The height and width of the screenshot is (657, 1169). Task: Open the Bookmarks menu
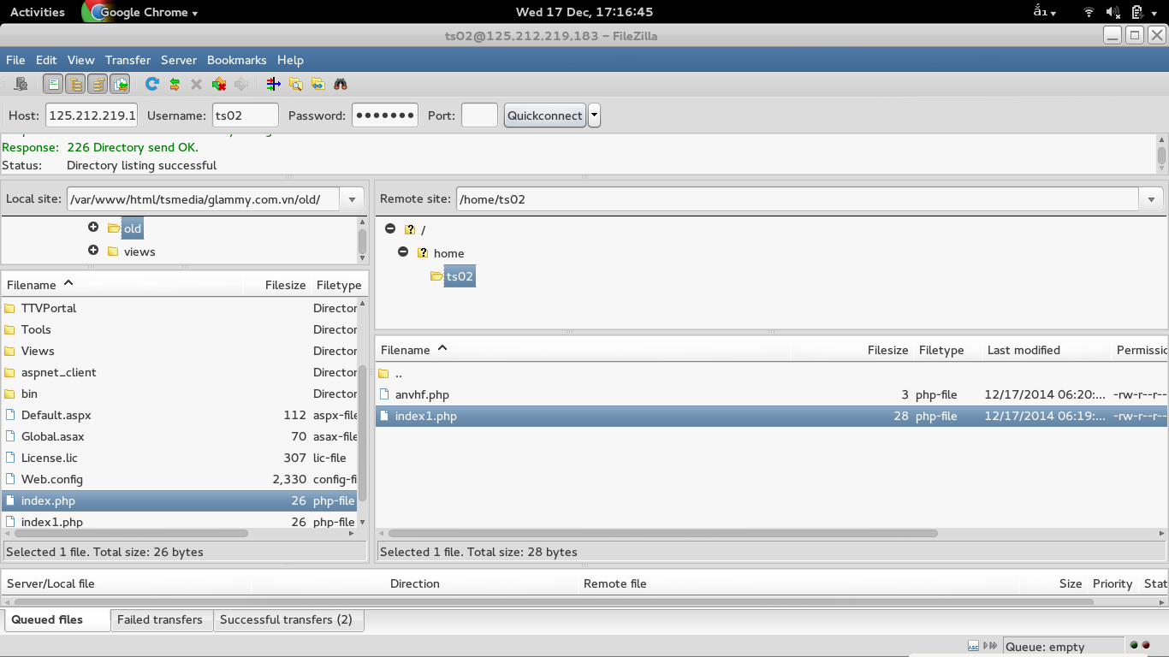coord(236,60)
